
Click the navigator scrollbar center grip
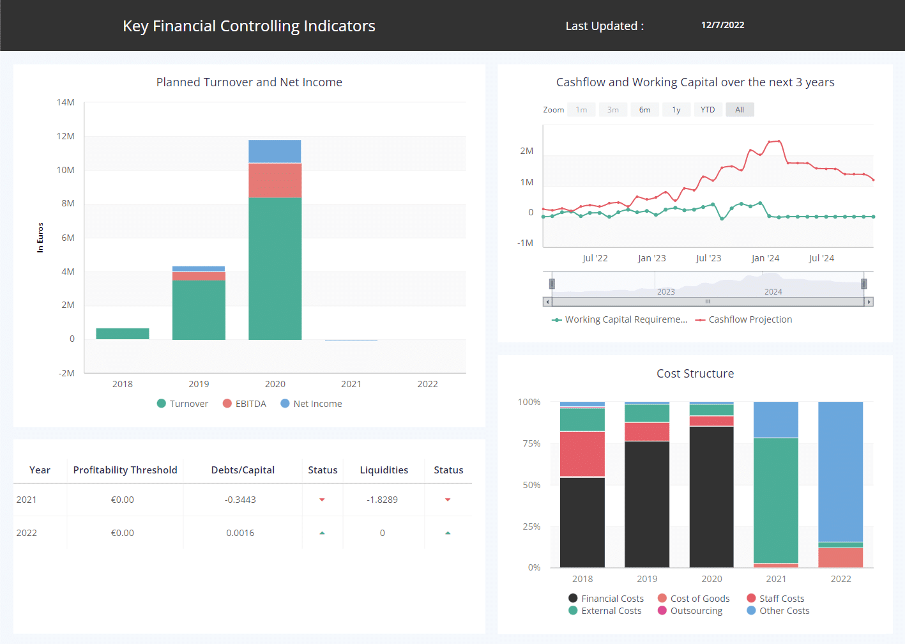tap(708, 302)
